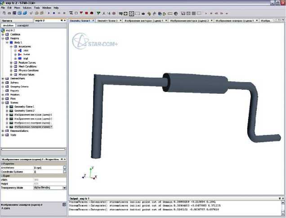This screenshot has height=218, width=286.
Task: Click the Annotations property edit button
Action: click(65, 168)
